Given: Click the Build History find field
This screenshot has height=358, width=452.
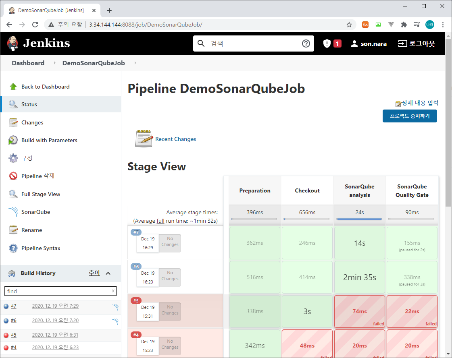Looking at the screenshot, I should click(x=60, y=291).
